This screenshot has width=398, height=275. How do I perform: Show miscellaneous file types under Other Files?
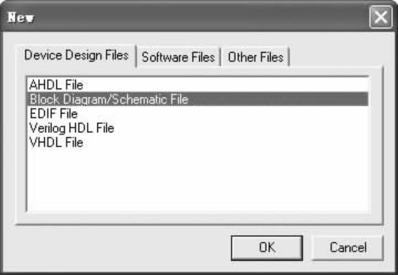(x=255, y=58)
